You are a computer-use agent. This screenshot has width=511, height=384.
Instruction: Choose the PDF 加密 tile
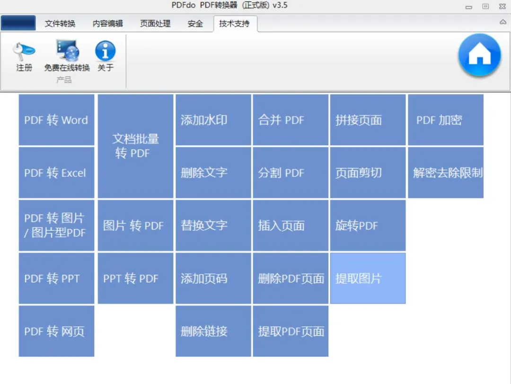click(x=446, y=120)
